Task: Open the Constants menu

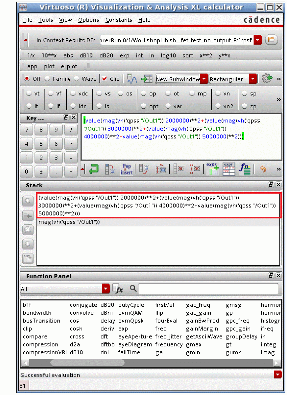Action: (119, 20)
